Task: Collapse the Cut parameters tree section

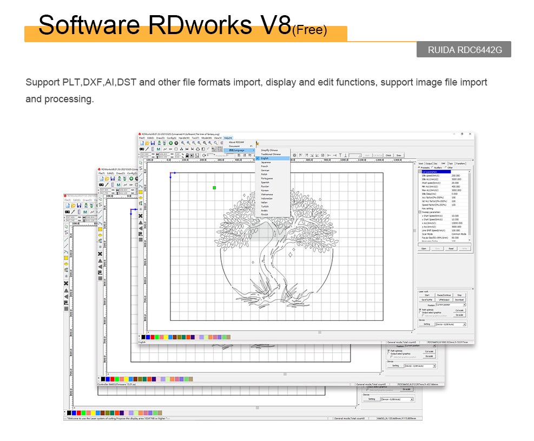Action: [420, 172]
